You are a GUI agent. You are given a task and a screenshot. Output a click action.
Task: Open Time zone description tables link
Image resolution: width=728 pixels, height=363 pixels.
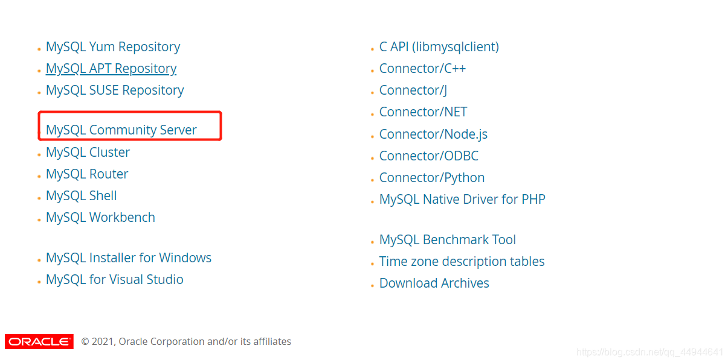[x=462, y=262]
